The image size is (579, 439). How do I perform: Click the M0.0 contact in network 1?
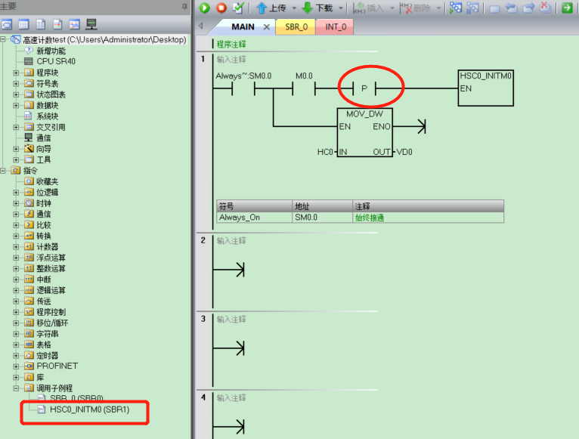pyautogui.click(x=303, y=89)
